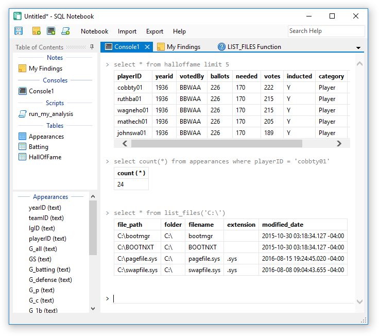
Task: Click the GS (text) column entry
Action: (40, 259)
